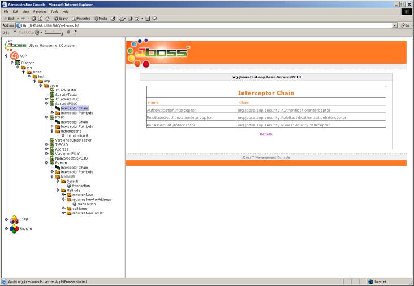The width and height of the screenshot is (414, 286).
Task: Click the Go button
Action: pos(405,25)
